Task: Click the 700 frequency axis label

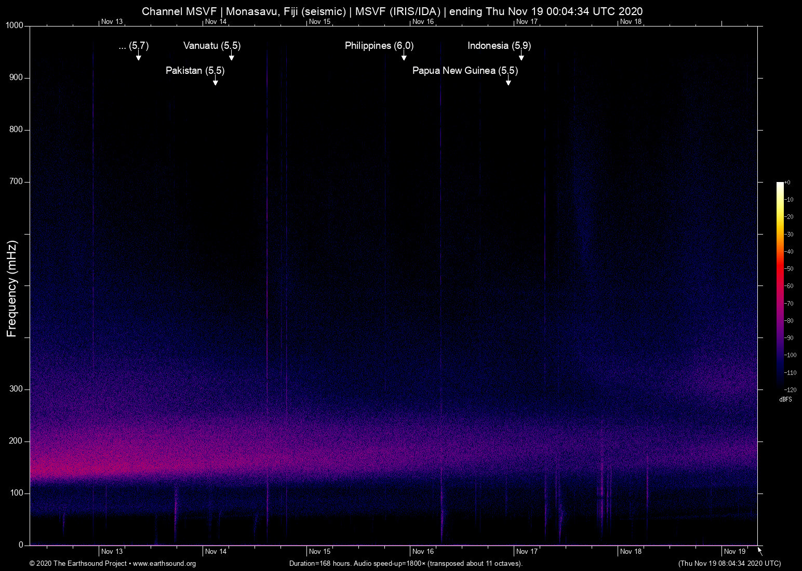Action: (x=16, y=181)
